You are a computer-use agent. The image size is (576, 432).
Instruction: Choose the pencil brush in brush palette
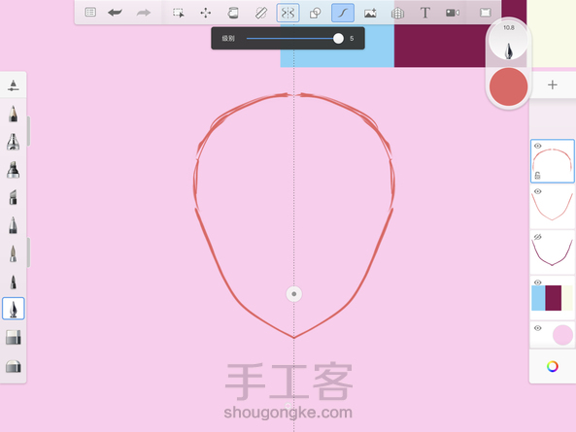(x=14, y=114)
